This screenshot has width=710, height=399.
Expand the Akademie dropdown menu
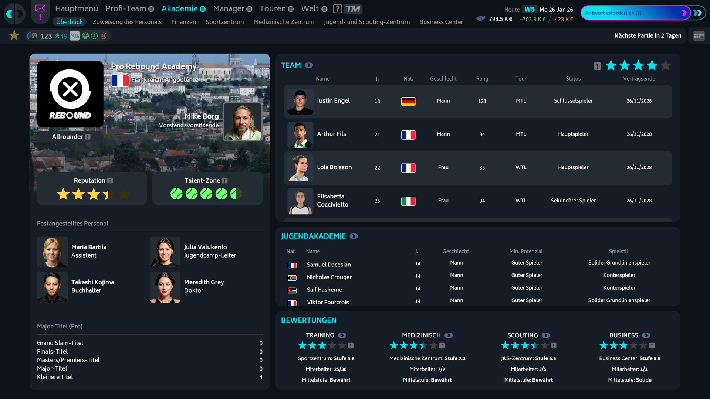tap(203, 9)
